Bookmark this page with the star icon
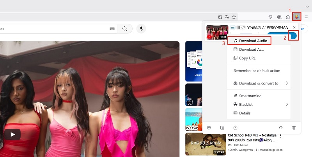This screenshot has height=157, width=312. 234,17
